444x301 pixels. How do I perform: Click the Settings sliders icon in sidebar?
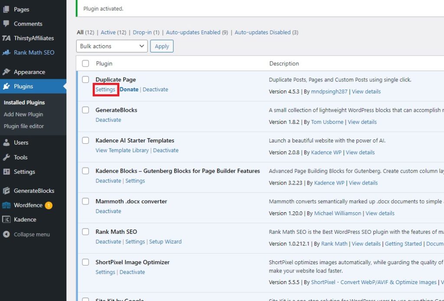(6, 172)
